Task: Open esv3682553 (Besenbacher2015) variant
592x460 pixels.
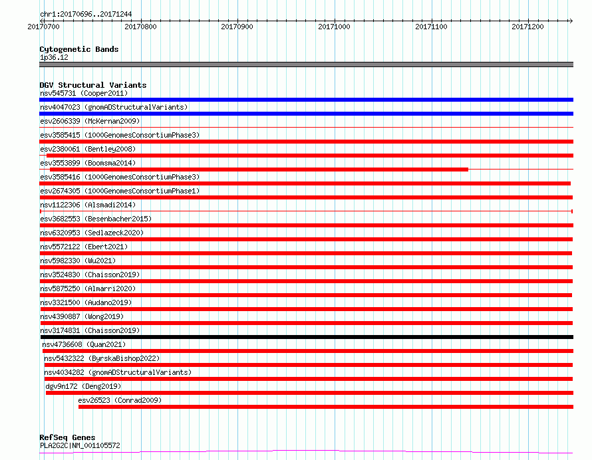Action: (x=96, y=219)
